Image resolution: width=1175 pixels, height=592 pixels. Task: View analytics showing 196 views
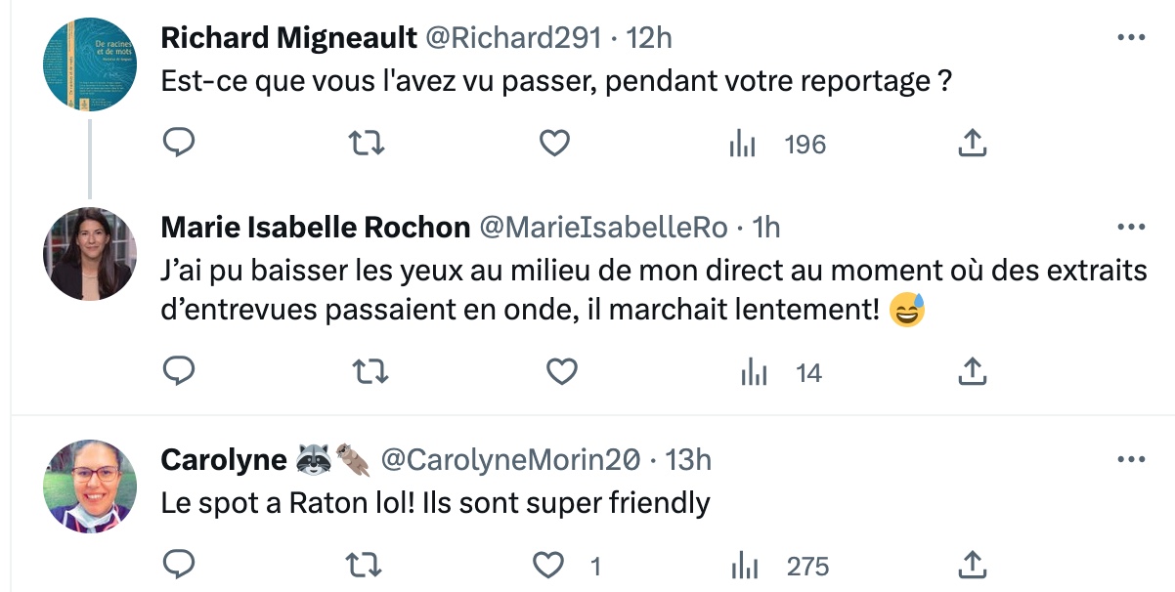[x=777, y=145]
